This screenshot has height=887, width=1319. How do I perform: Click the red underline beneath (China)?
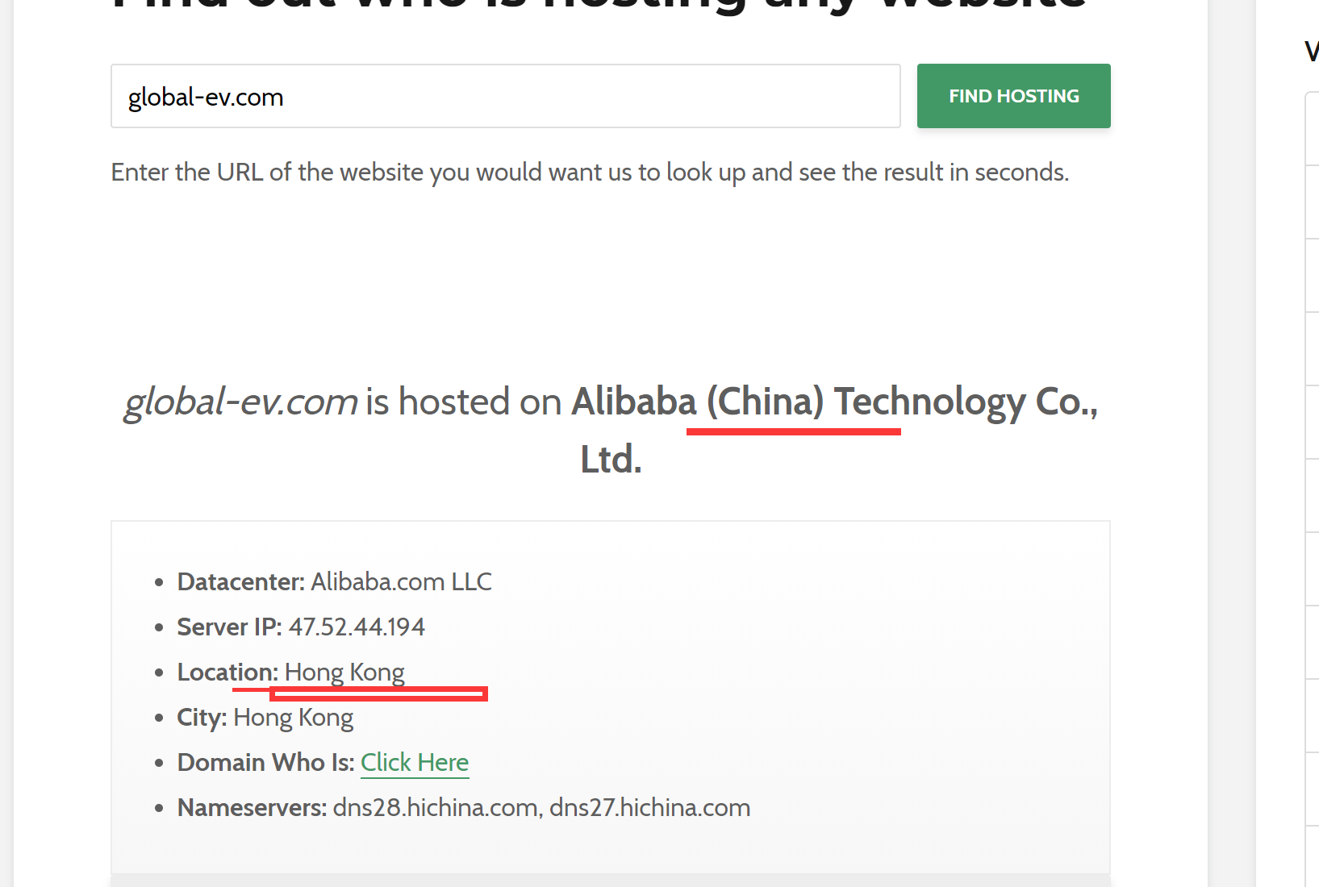(x=794, y=431)
